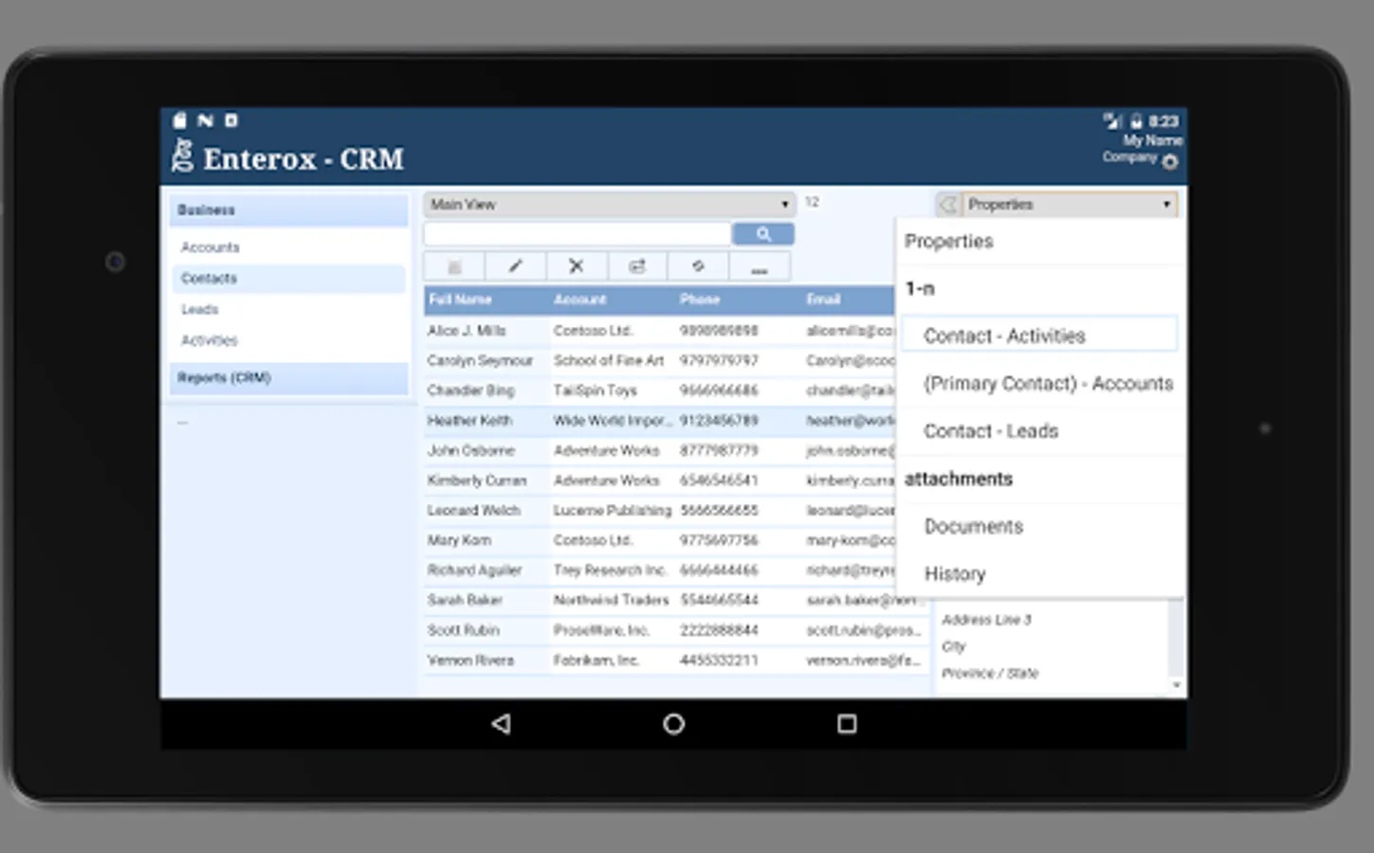Click the magnifier search button

coord(762,234)
